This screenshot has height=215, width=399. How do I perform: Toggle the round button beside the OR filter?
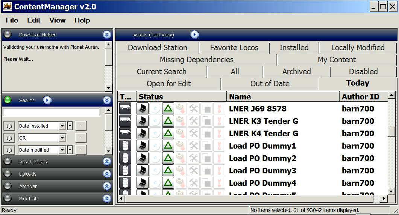click(9, 138)
